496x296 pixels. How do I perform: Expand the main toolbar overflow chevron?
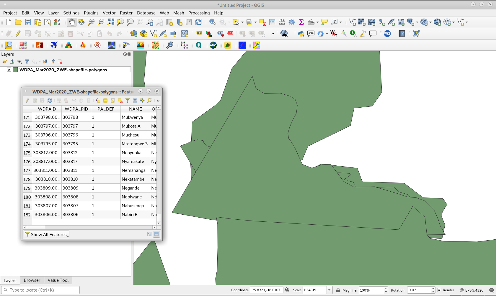273,34
